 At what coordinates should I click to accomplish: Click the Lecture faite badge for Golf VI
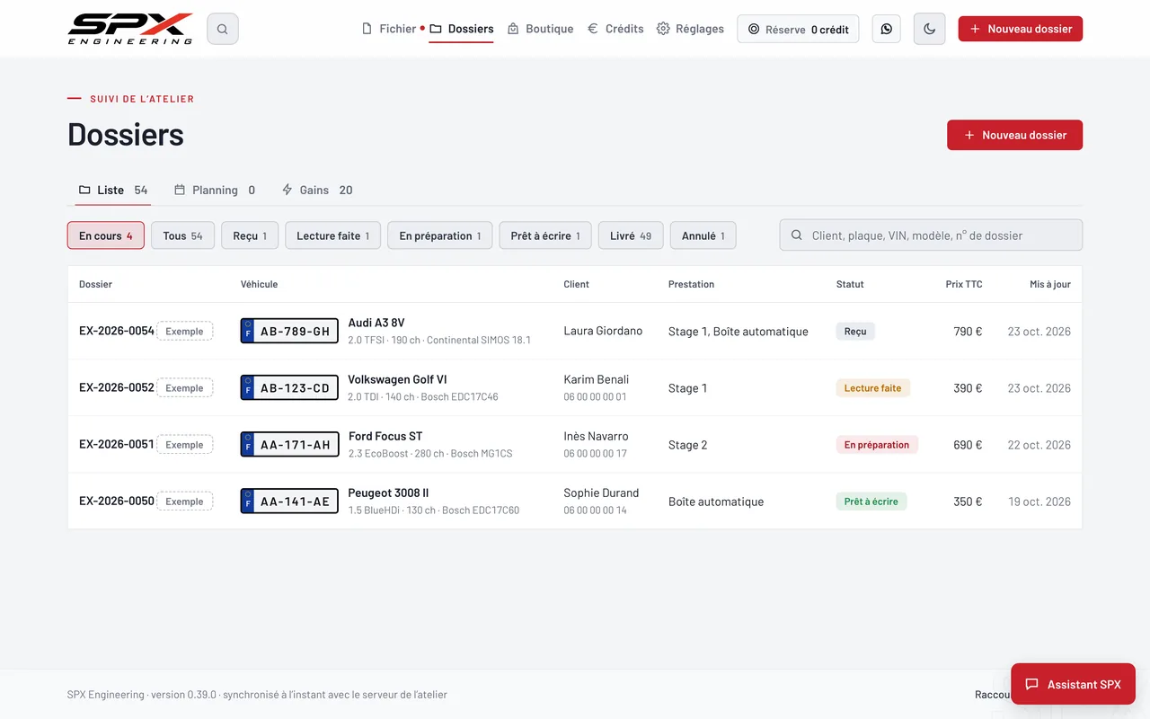[x=872, y=387]
